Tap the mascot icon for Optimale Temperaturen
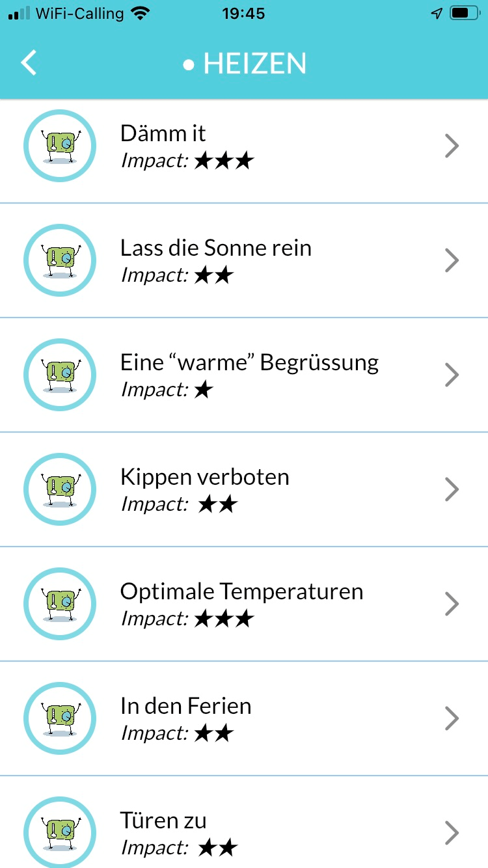 tap(60, 604)
